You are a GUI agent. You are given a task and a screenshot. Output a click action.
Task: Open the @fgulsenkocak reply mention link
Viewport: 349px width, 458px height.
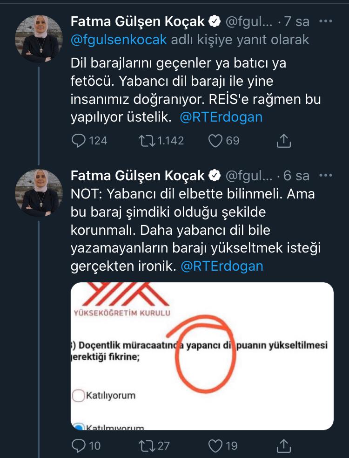pyautogui.click(x=119, y=40)
